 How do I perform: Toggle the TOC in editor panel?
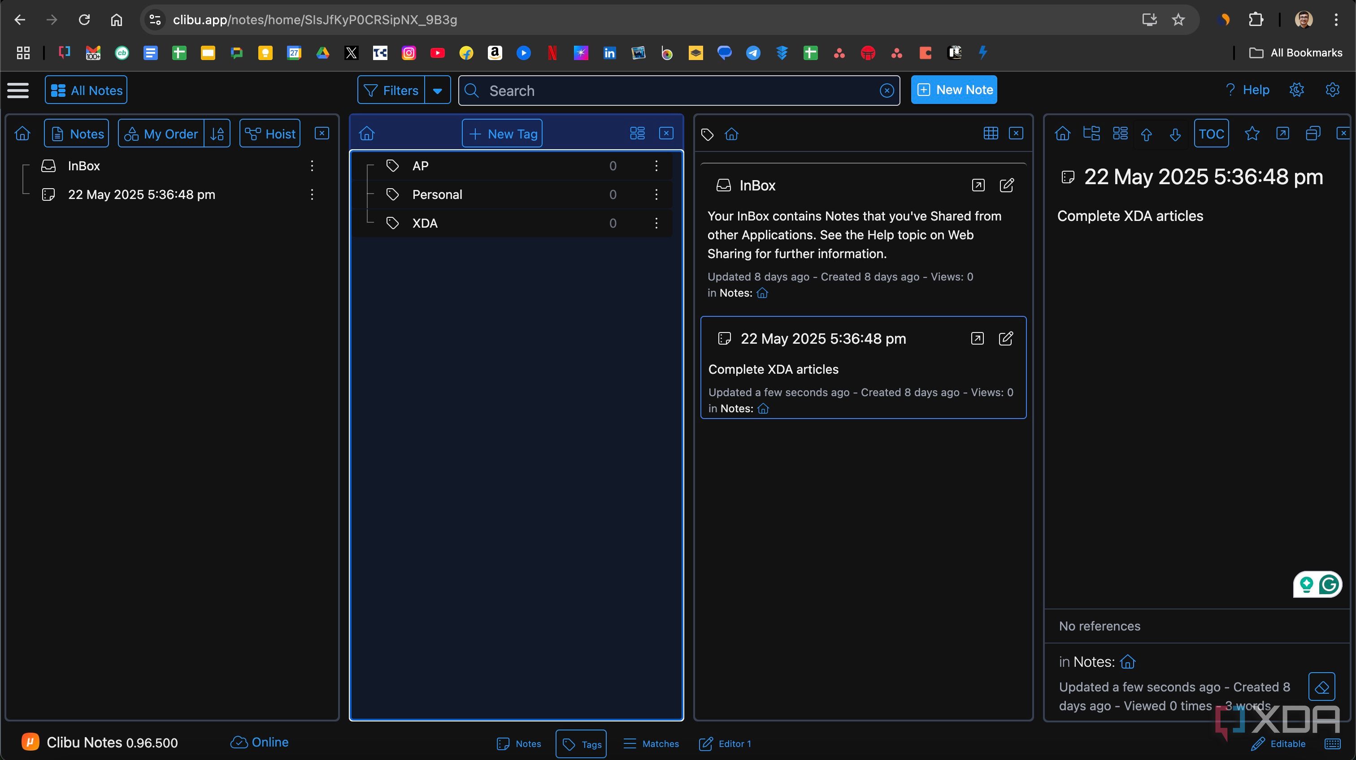[1211, 134]
